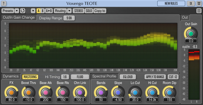Click the Room Dip knob
This screenshot has width=203, height=105.
169,93
